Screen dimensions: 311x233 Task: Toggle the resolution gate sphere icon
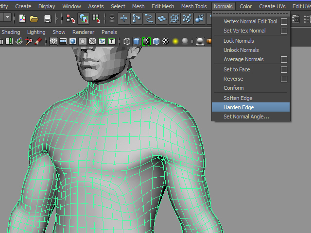(x=73, y=41)
